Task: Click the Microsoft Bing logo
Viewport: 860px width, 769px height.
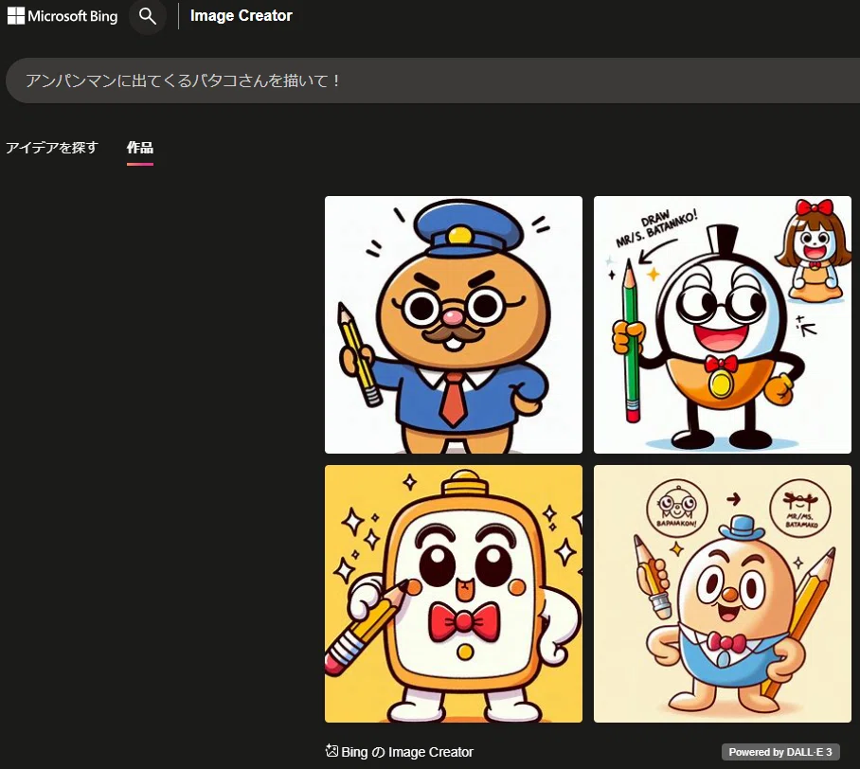Action: coord(63,16)
